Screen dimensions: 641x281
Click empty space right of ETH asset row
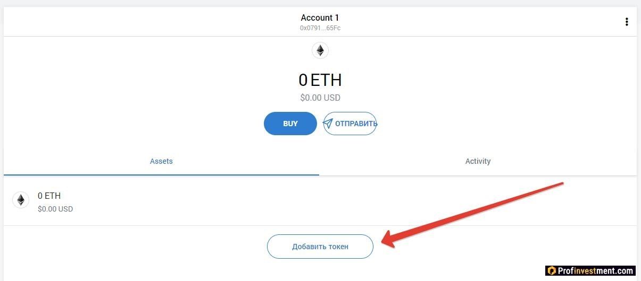[x=372, y=200]
